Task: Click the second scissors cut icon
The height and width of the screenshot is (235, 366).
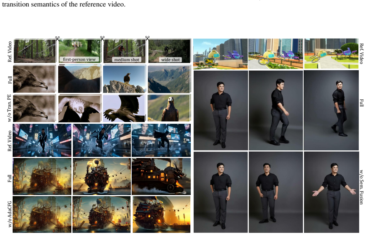Action: click(x=102, y=38)
